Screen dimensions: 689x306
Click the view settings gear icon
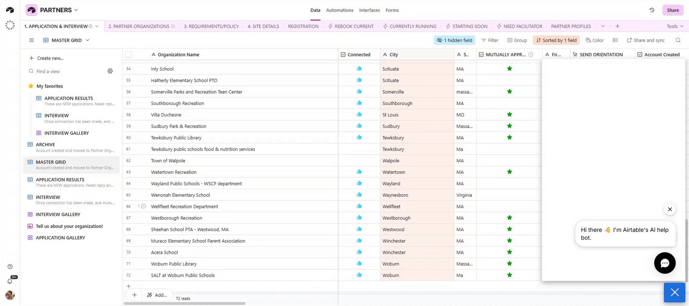coord(110,71)
